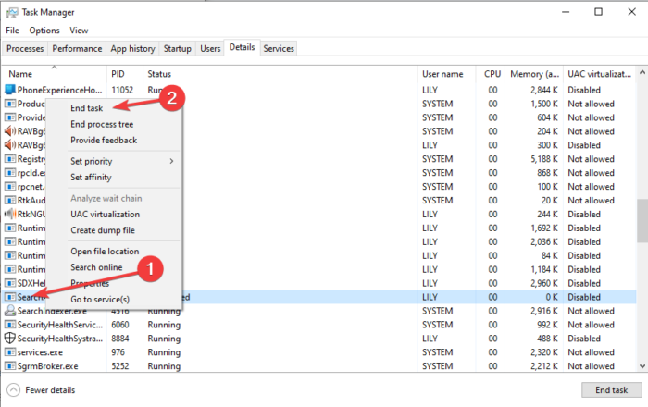648x407 pixels.
Task: Click the first RAVBg speaker icon with SYSTEM user
Action: coord(10,131)
